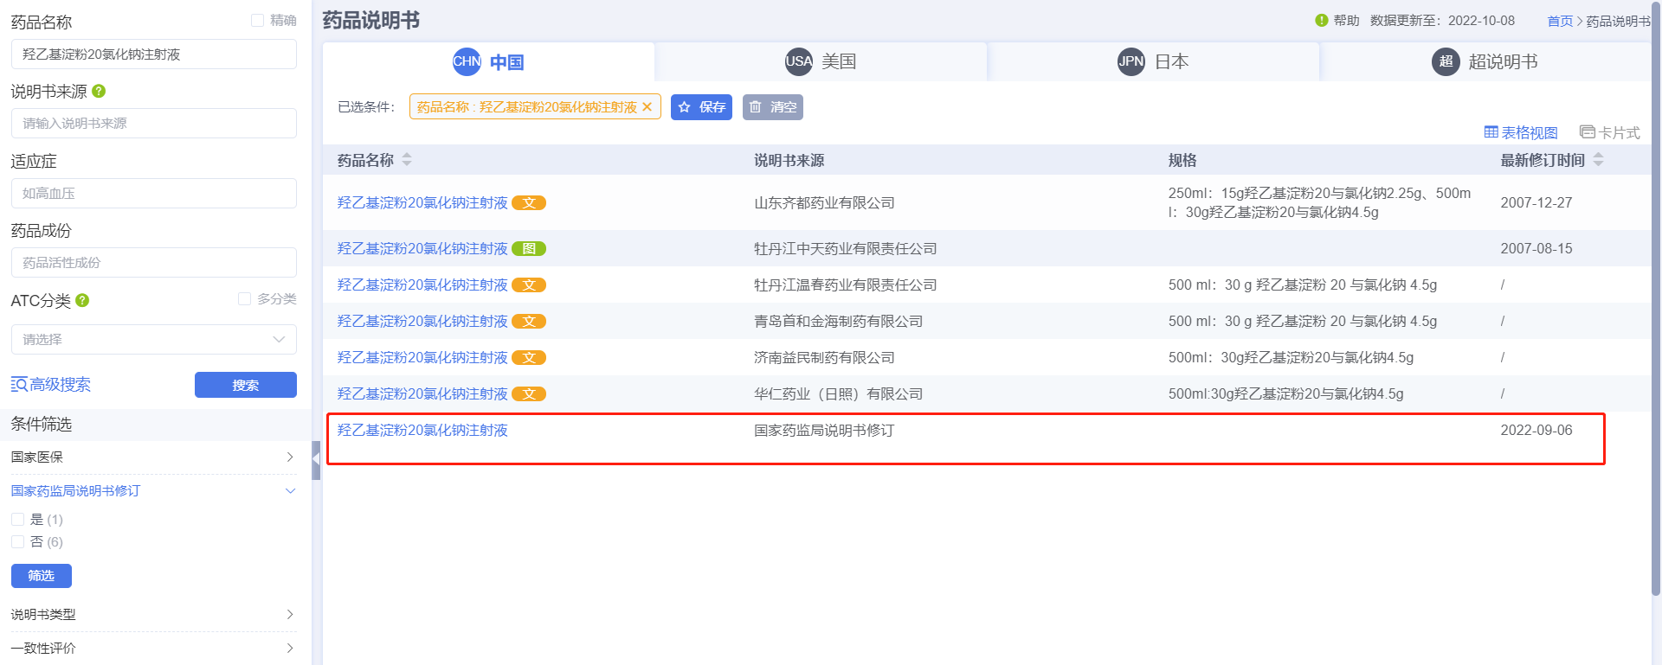This screenshot has height=665, width=1662.
Task: Click 文 badge in 山东齐都药业 row
Action: (529, 203)
